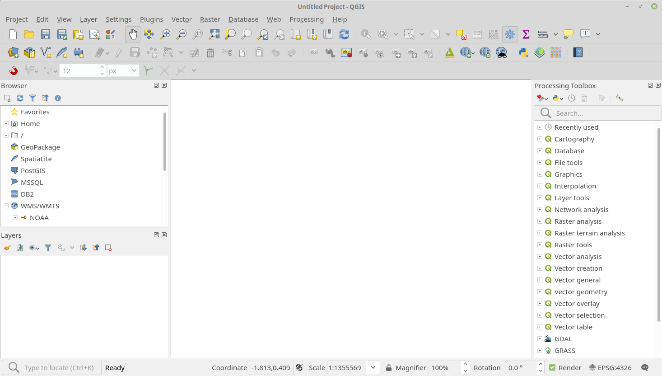
Task: Click the Text Annotation tool
Action: click(585, 34)
